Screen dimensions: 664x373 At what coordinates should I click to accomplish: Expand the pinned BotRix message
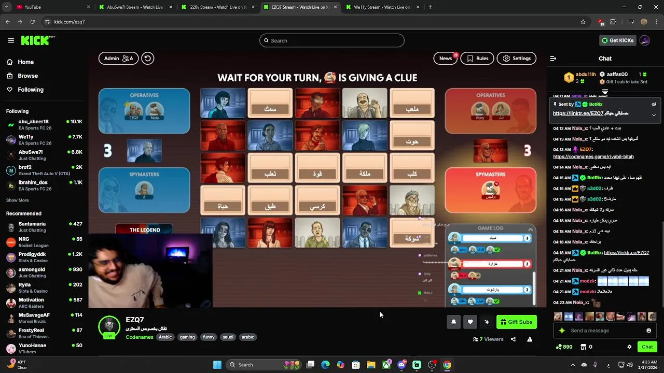(x=654, y=115)
